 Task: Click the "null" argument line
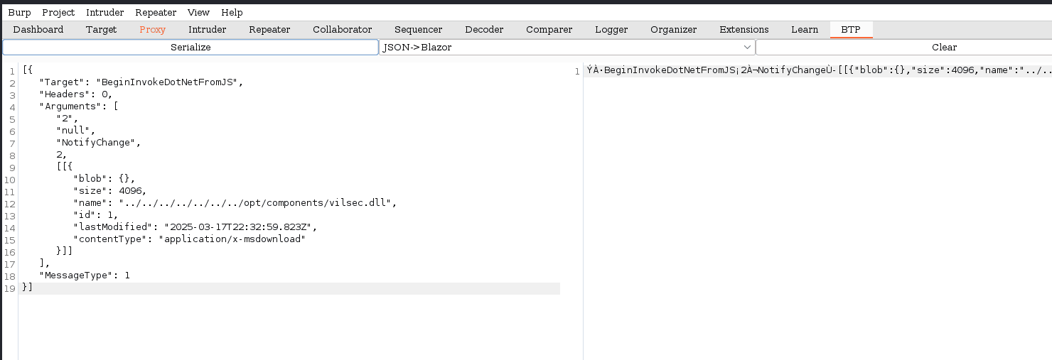coord(75,130)
